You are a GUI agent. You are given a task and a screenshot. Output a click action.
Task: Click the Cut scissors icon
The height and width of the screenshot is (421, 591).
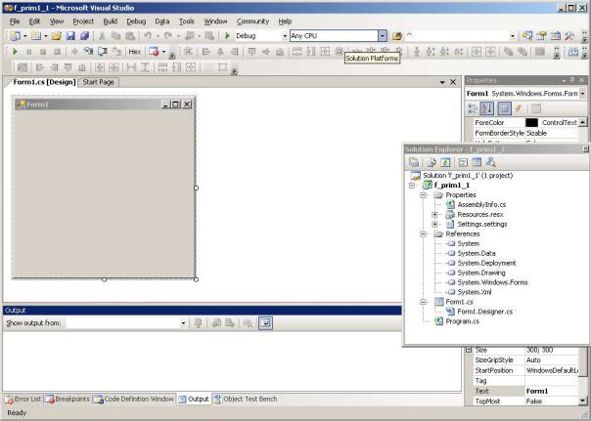102,36
